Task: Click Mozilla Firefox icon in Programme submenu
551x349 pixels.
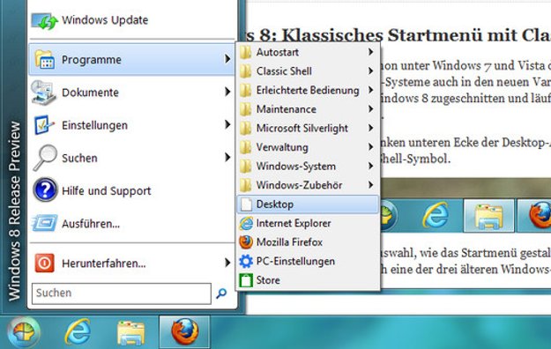Action: click(246, 242)
